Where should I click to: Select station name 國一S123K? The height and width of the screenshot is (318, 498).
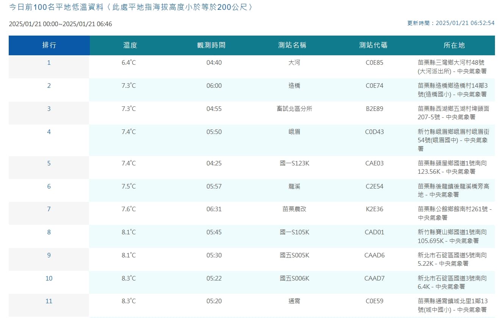click(294, 163)
